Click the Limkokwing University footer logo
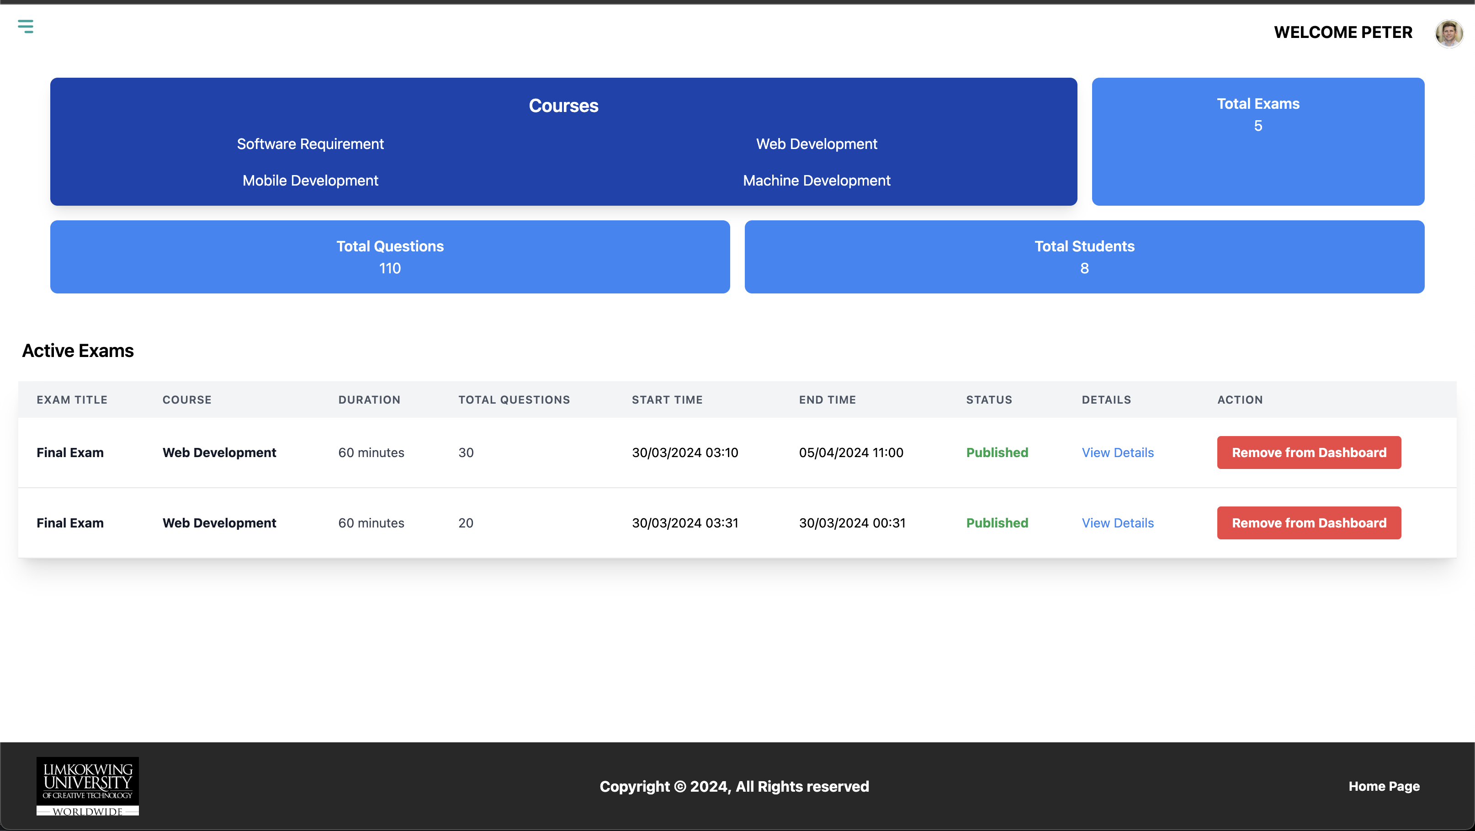This screenshot has width=1475, height=831. coord(88,786)
